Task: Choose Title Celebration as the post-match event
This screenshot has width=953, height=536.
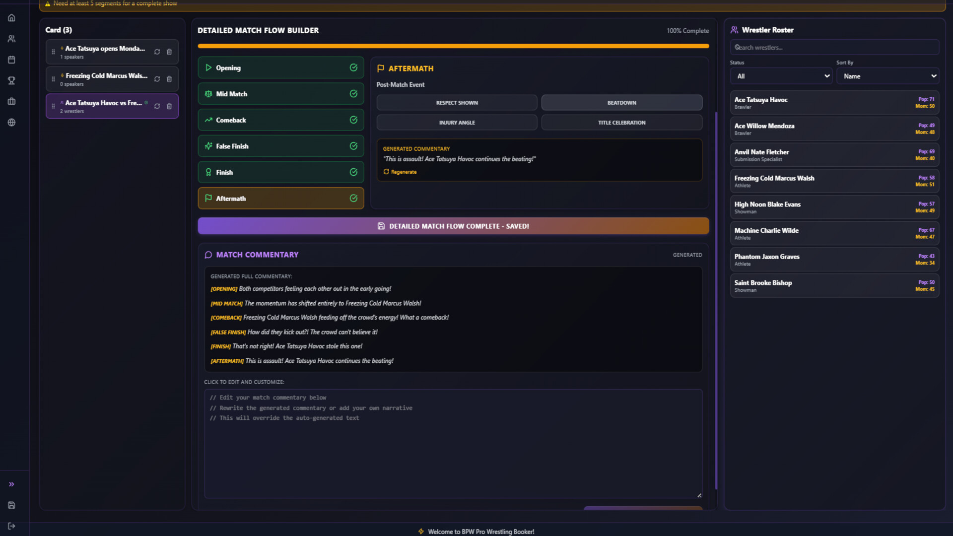Action: tap(621, 122)
